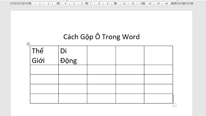Click the first cell of the fourth row

44,89
